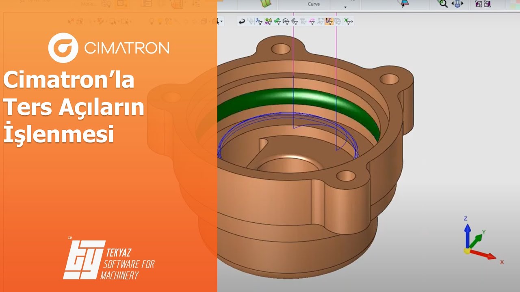The height and width of the screenshot is (292, 520).
Task: Click the left cube view icon
Action: point(479,4)
